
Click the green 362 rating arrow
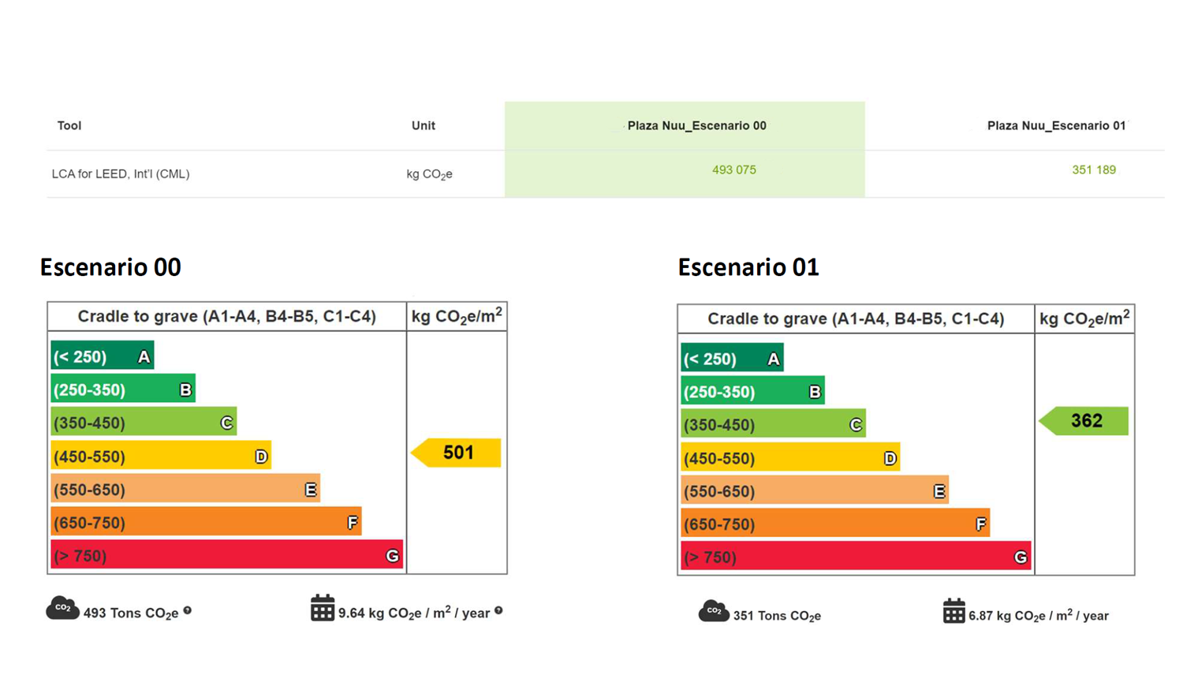point(1084,421)
